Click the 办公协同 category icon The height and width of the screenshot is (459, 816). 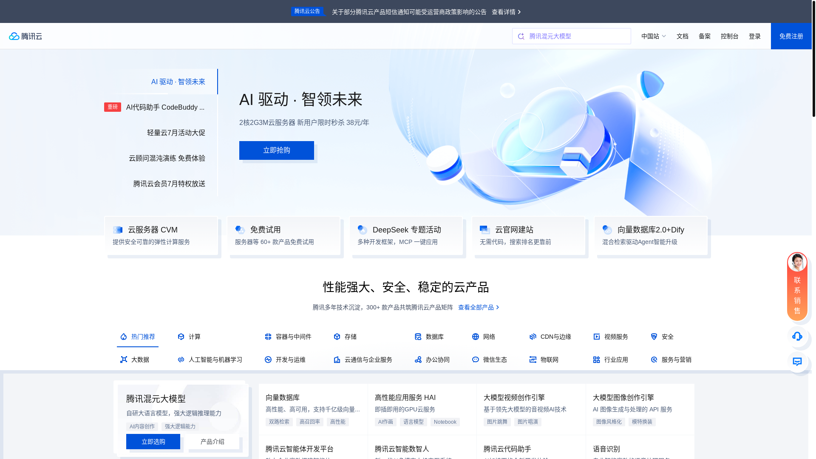418,360
